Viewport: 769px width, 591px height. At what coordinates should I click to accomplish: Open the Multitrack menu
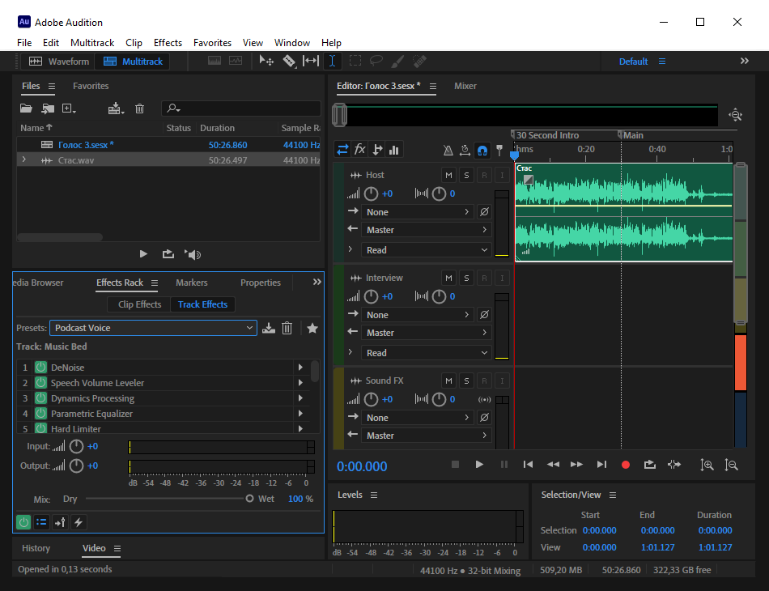click(x=92, y=43)
